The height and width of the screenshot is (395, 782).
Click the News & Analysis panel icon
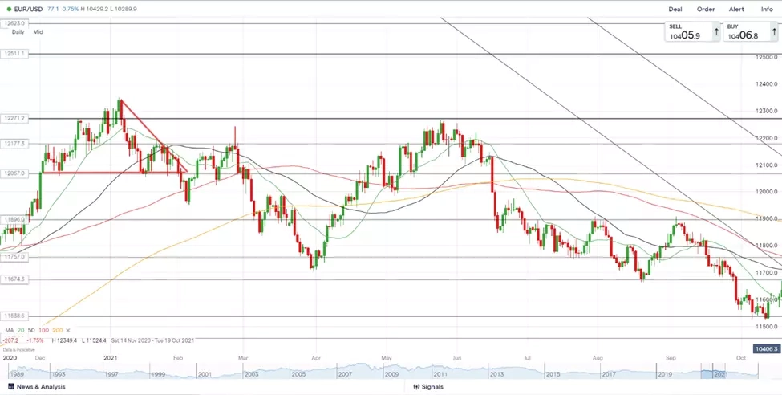[x=11, y=386]
